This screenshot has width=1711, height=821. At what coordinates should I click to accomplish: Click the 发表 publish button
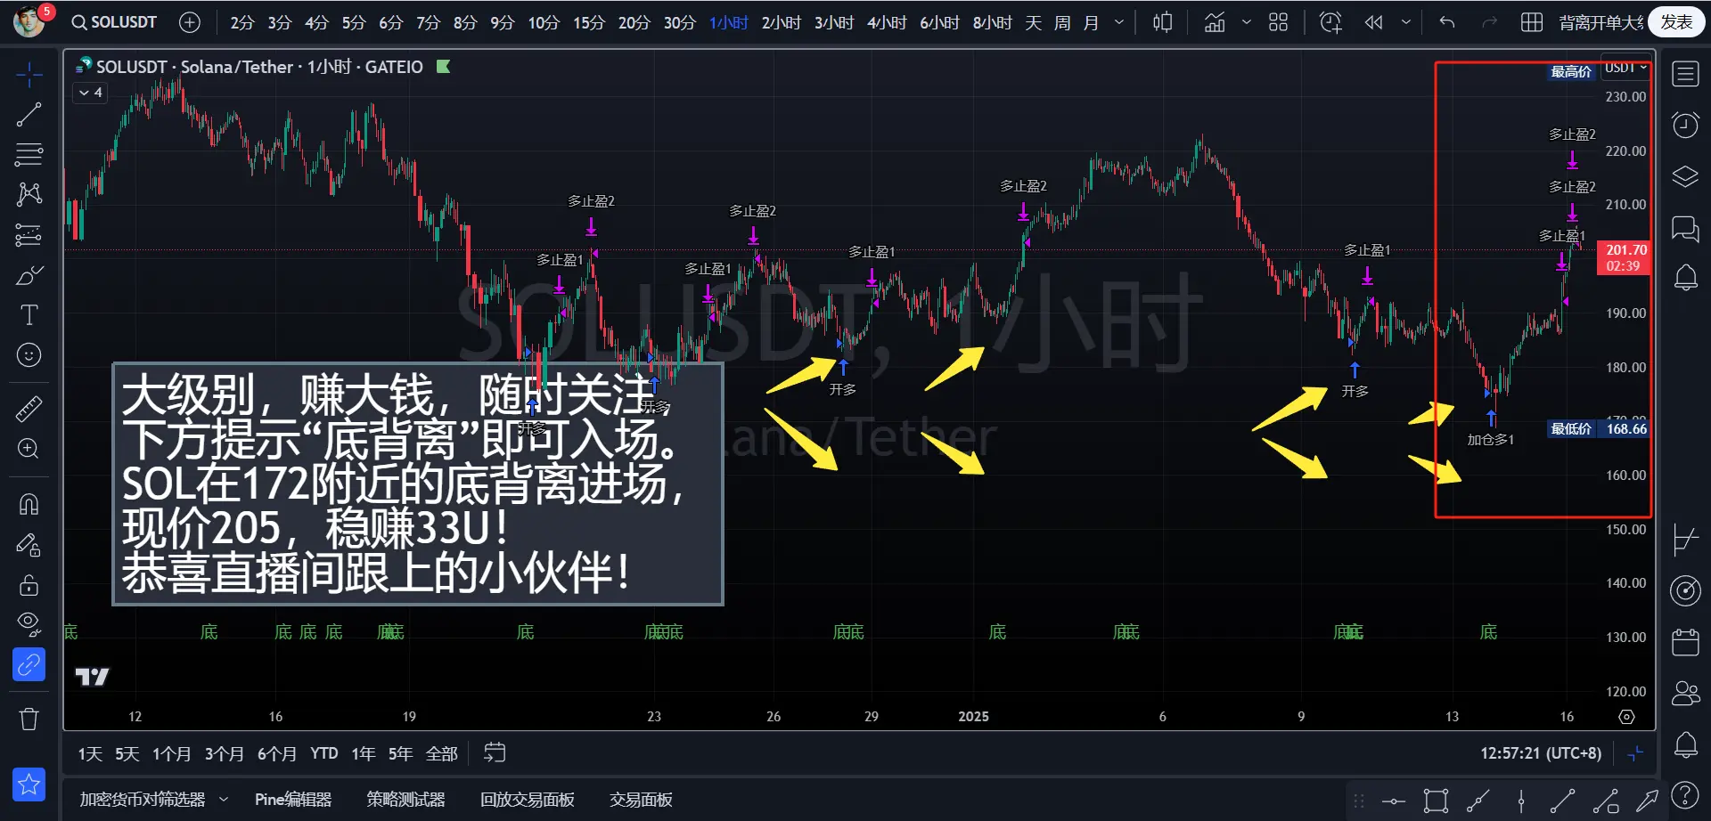pos(1676,22)
